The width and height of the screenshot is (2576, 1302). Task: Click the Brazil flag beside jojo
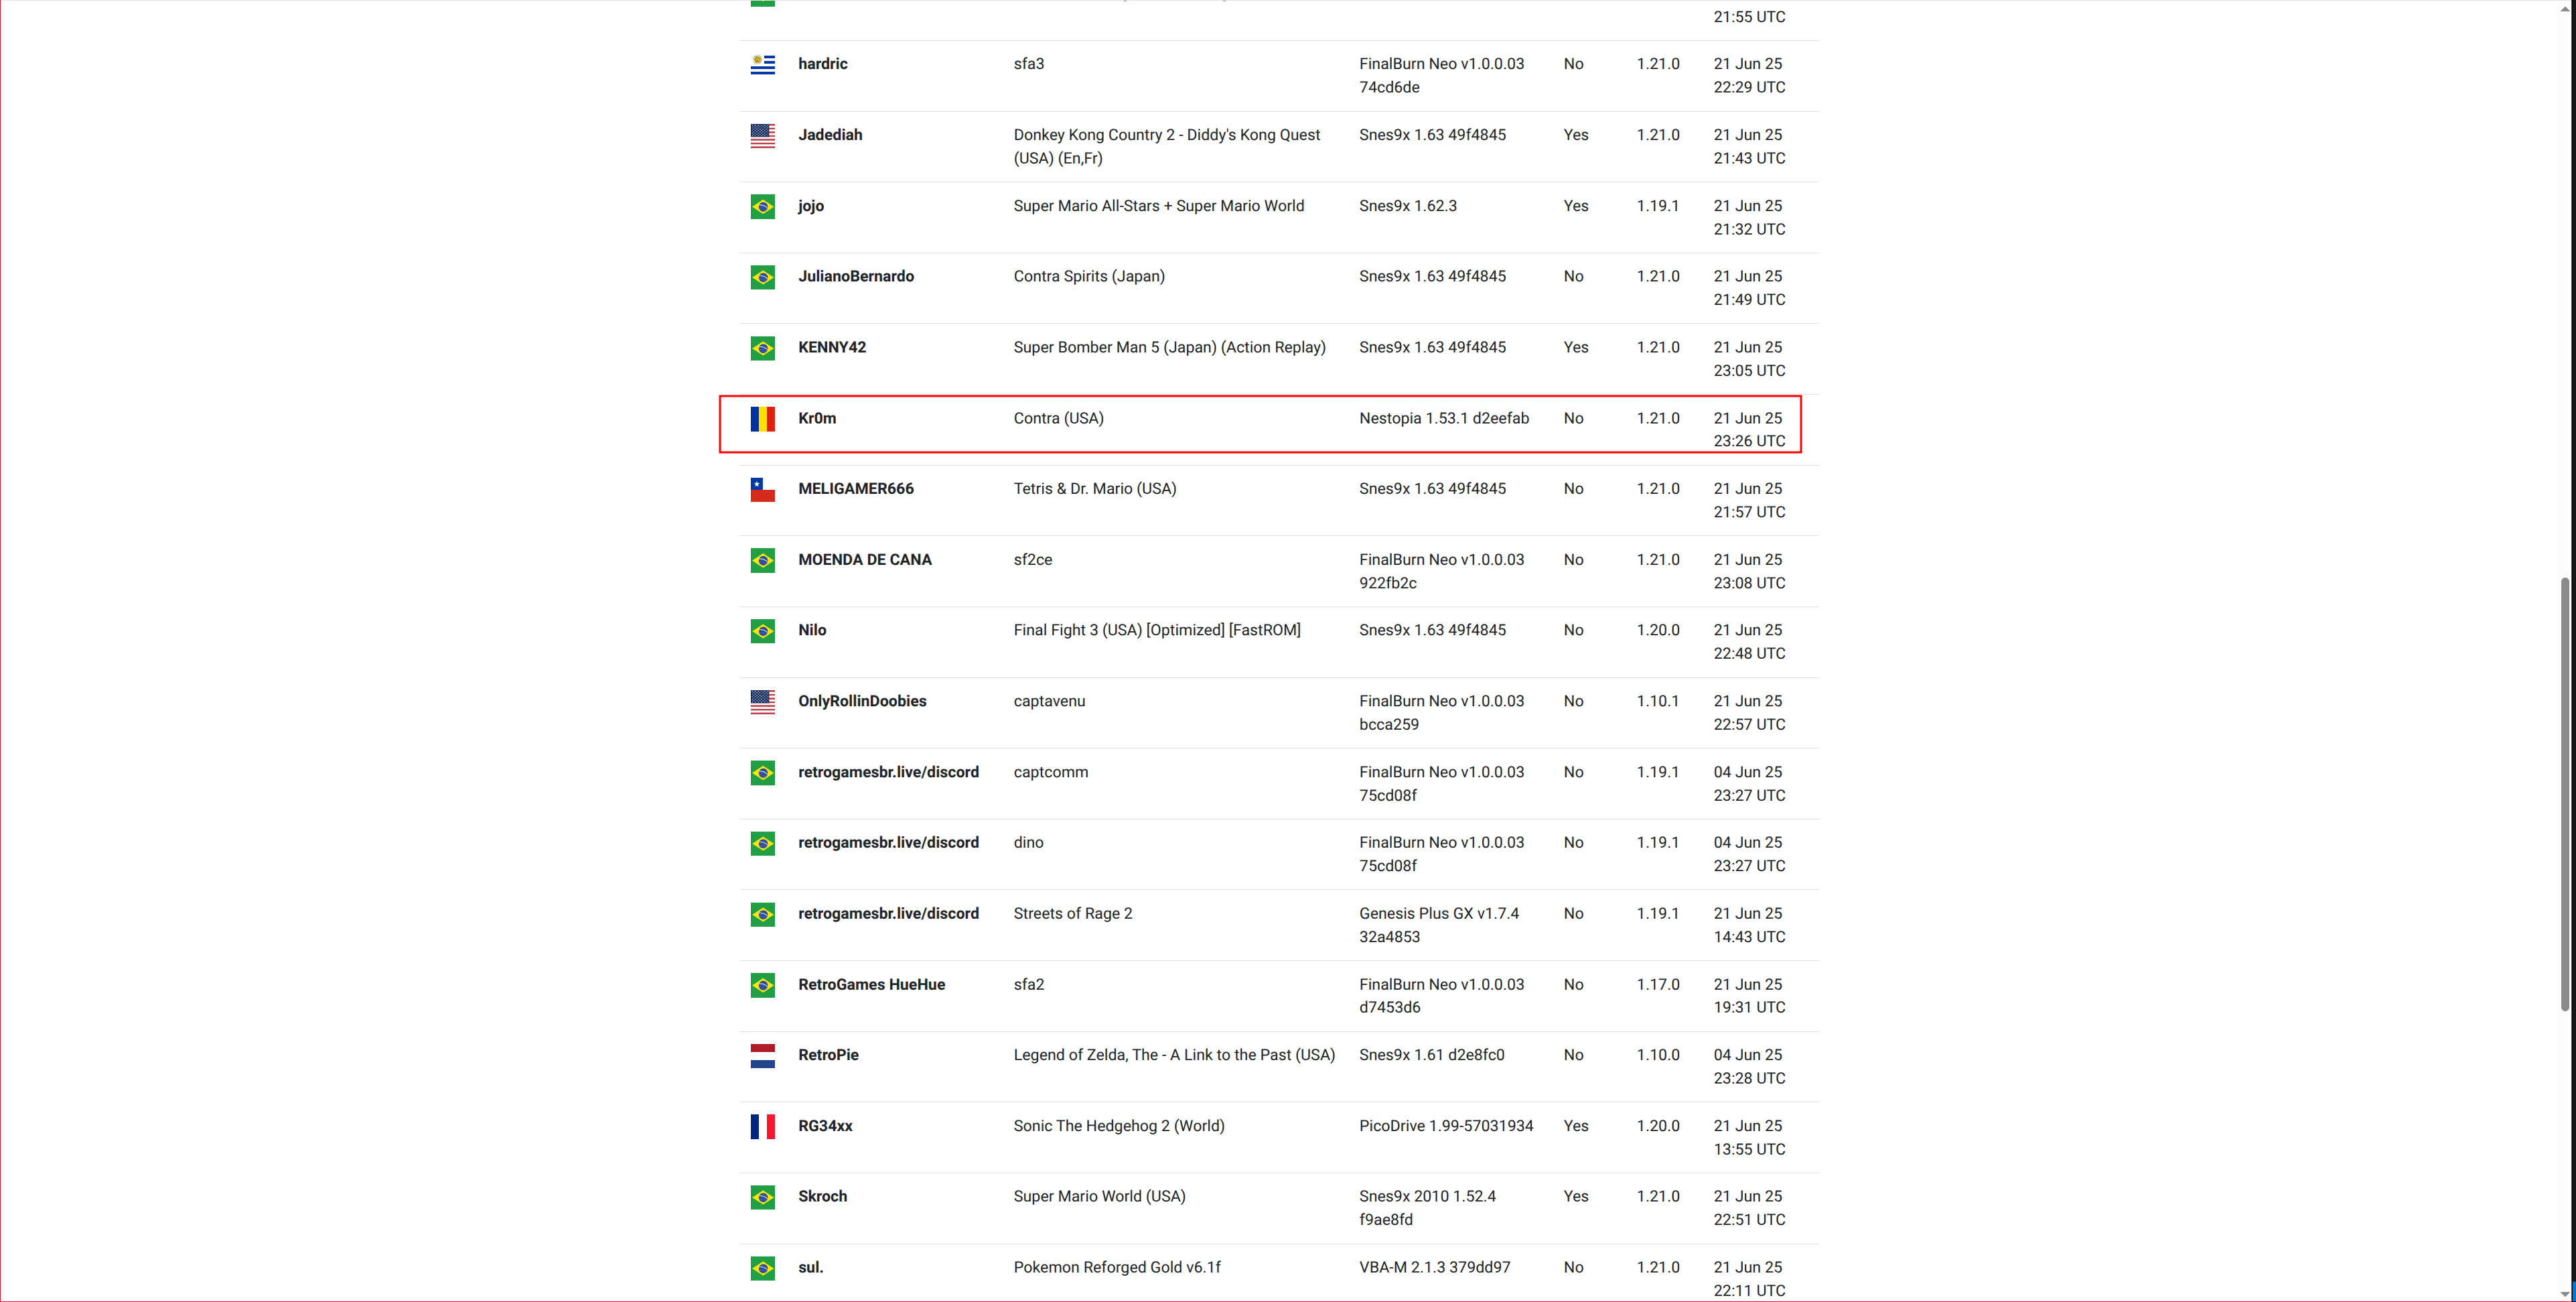coord(762,206)
